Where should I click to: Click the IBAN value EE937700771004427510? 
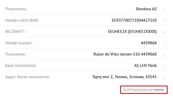tap(134, 20)
